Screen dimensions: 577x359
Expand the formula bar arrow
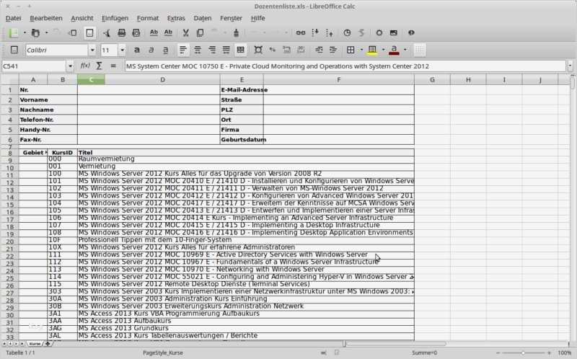570,66
